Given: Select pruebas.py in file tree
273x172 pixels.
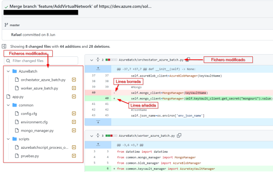Looking at the screenshot, I should [30, 156].
